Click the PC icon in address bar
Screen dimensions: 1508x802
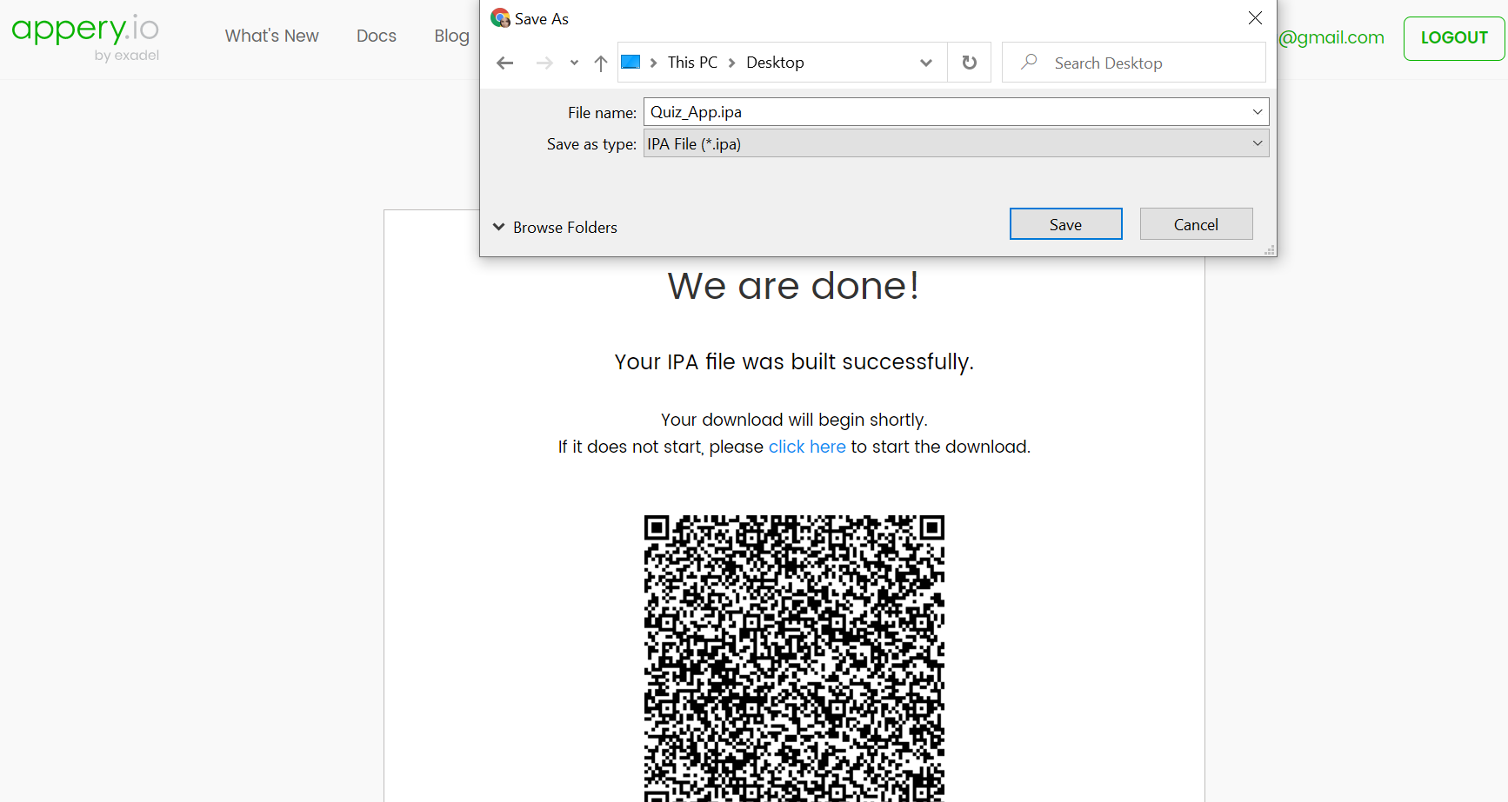(x=631, y=62)
